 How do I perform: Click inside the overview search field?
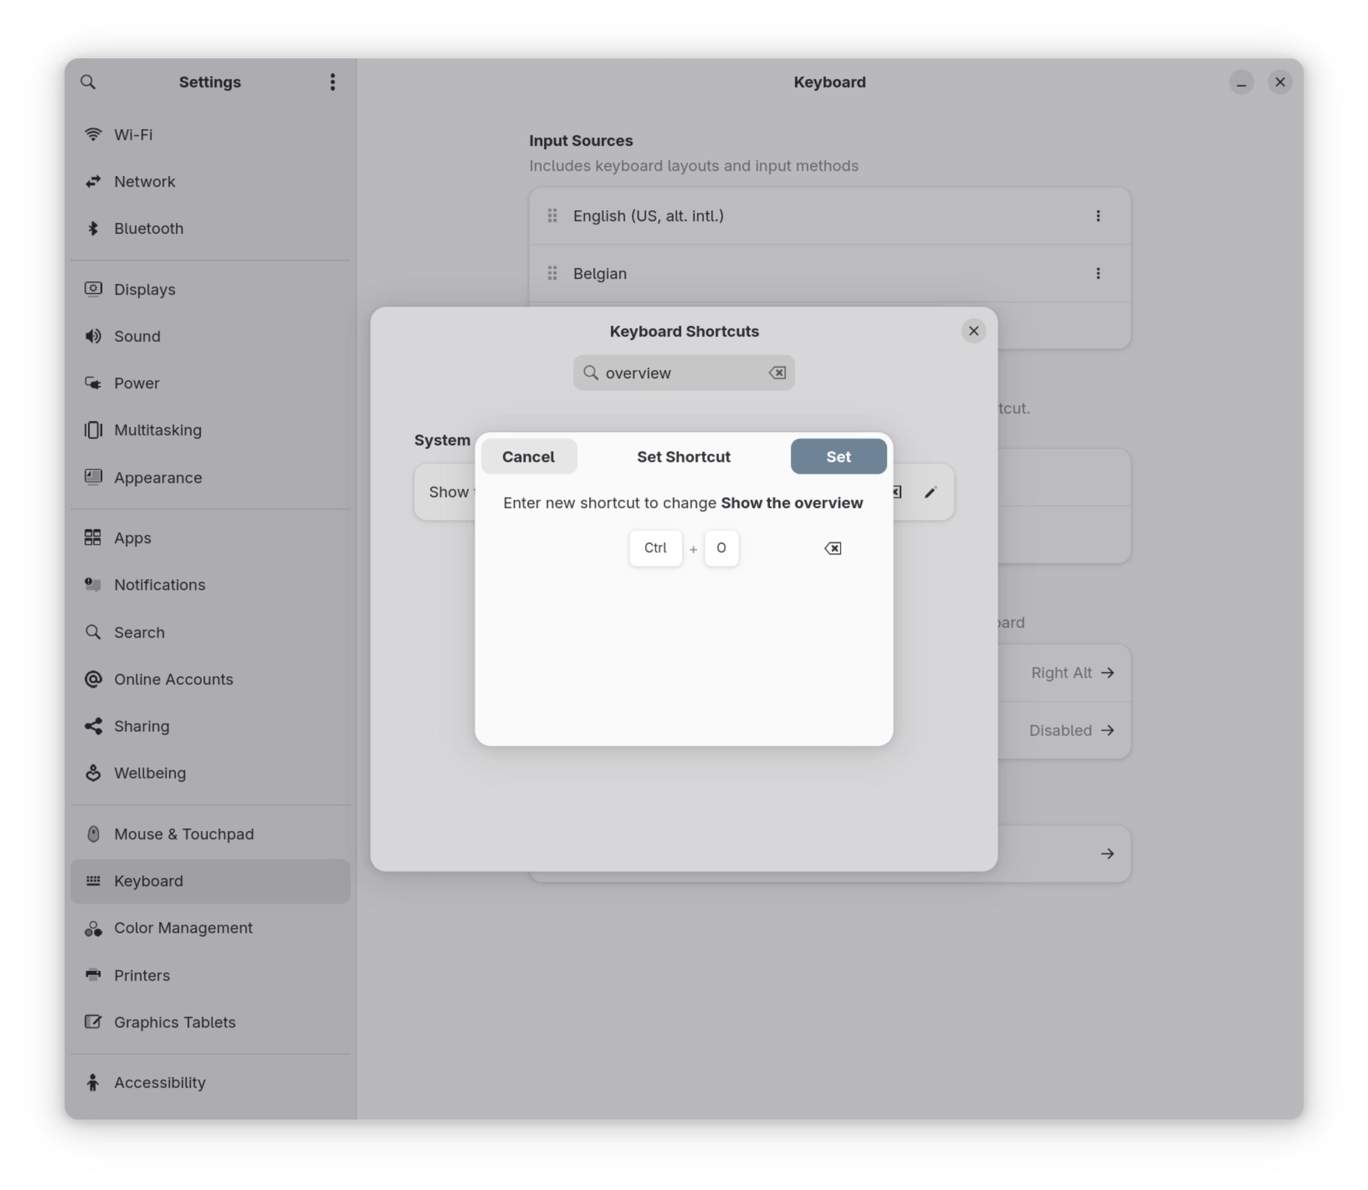[677, 373]
